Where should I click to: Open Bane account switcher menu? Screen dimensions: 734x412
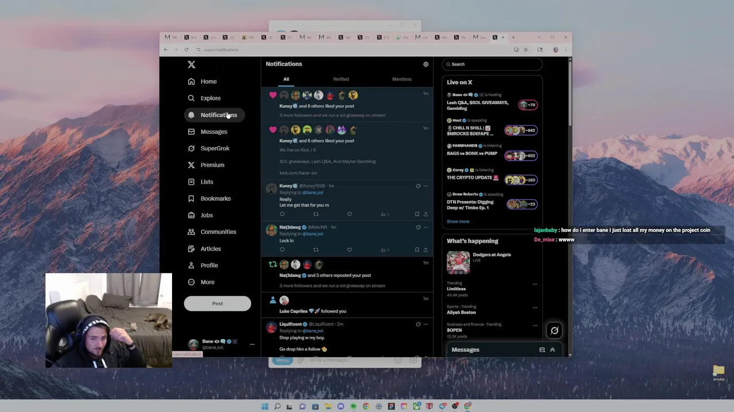(x=221, y=344)
